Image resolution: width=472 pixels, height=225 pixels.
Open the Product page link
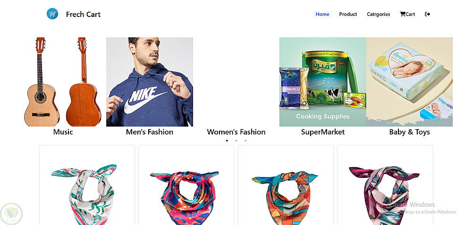pos(348,14)
